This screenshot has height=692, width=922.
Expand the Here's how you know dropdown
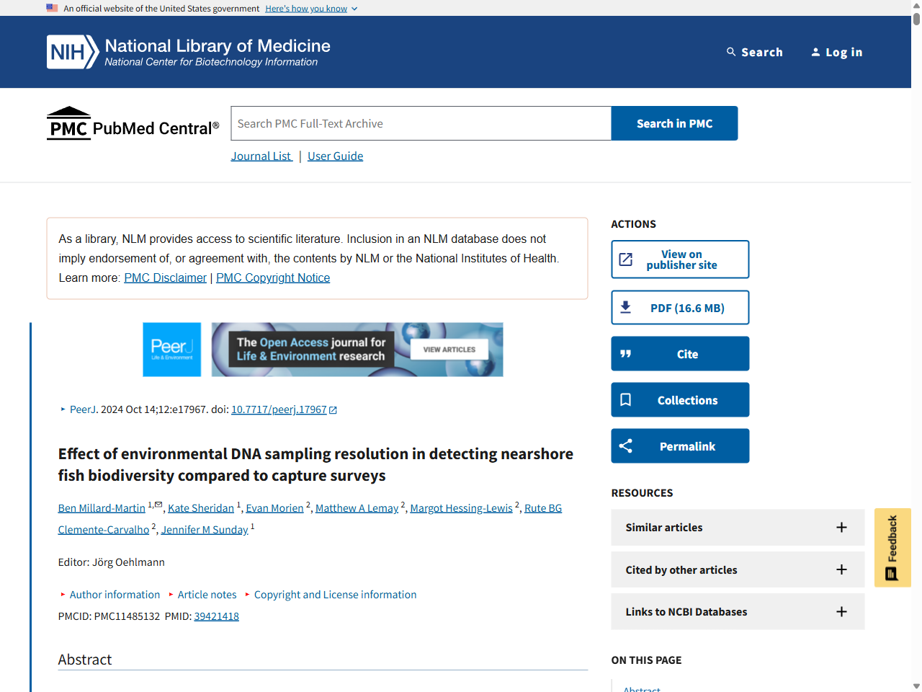coord(311,9)
